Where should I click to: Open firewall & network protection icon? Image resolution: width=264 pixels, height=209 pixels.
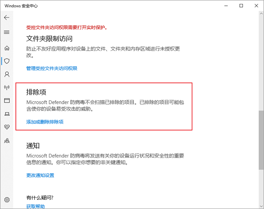coord(7,87)
